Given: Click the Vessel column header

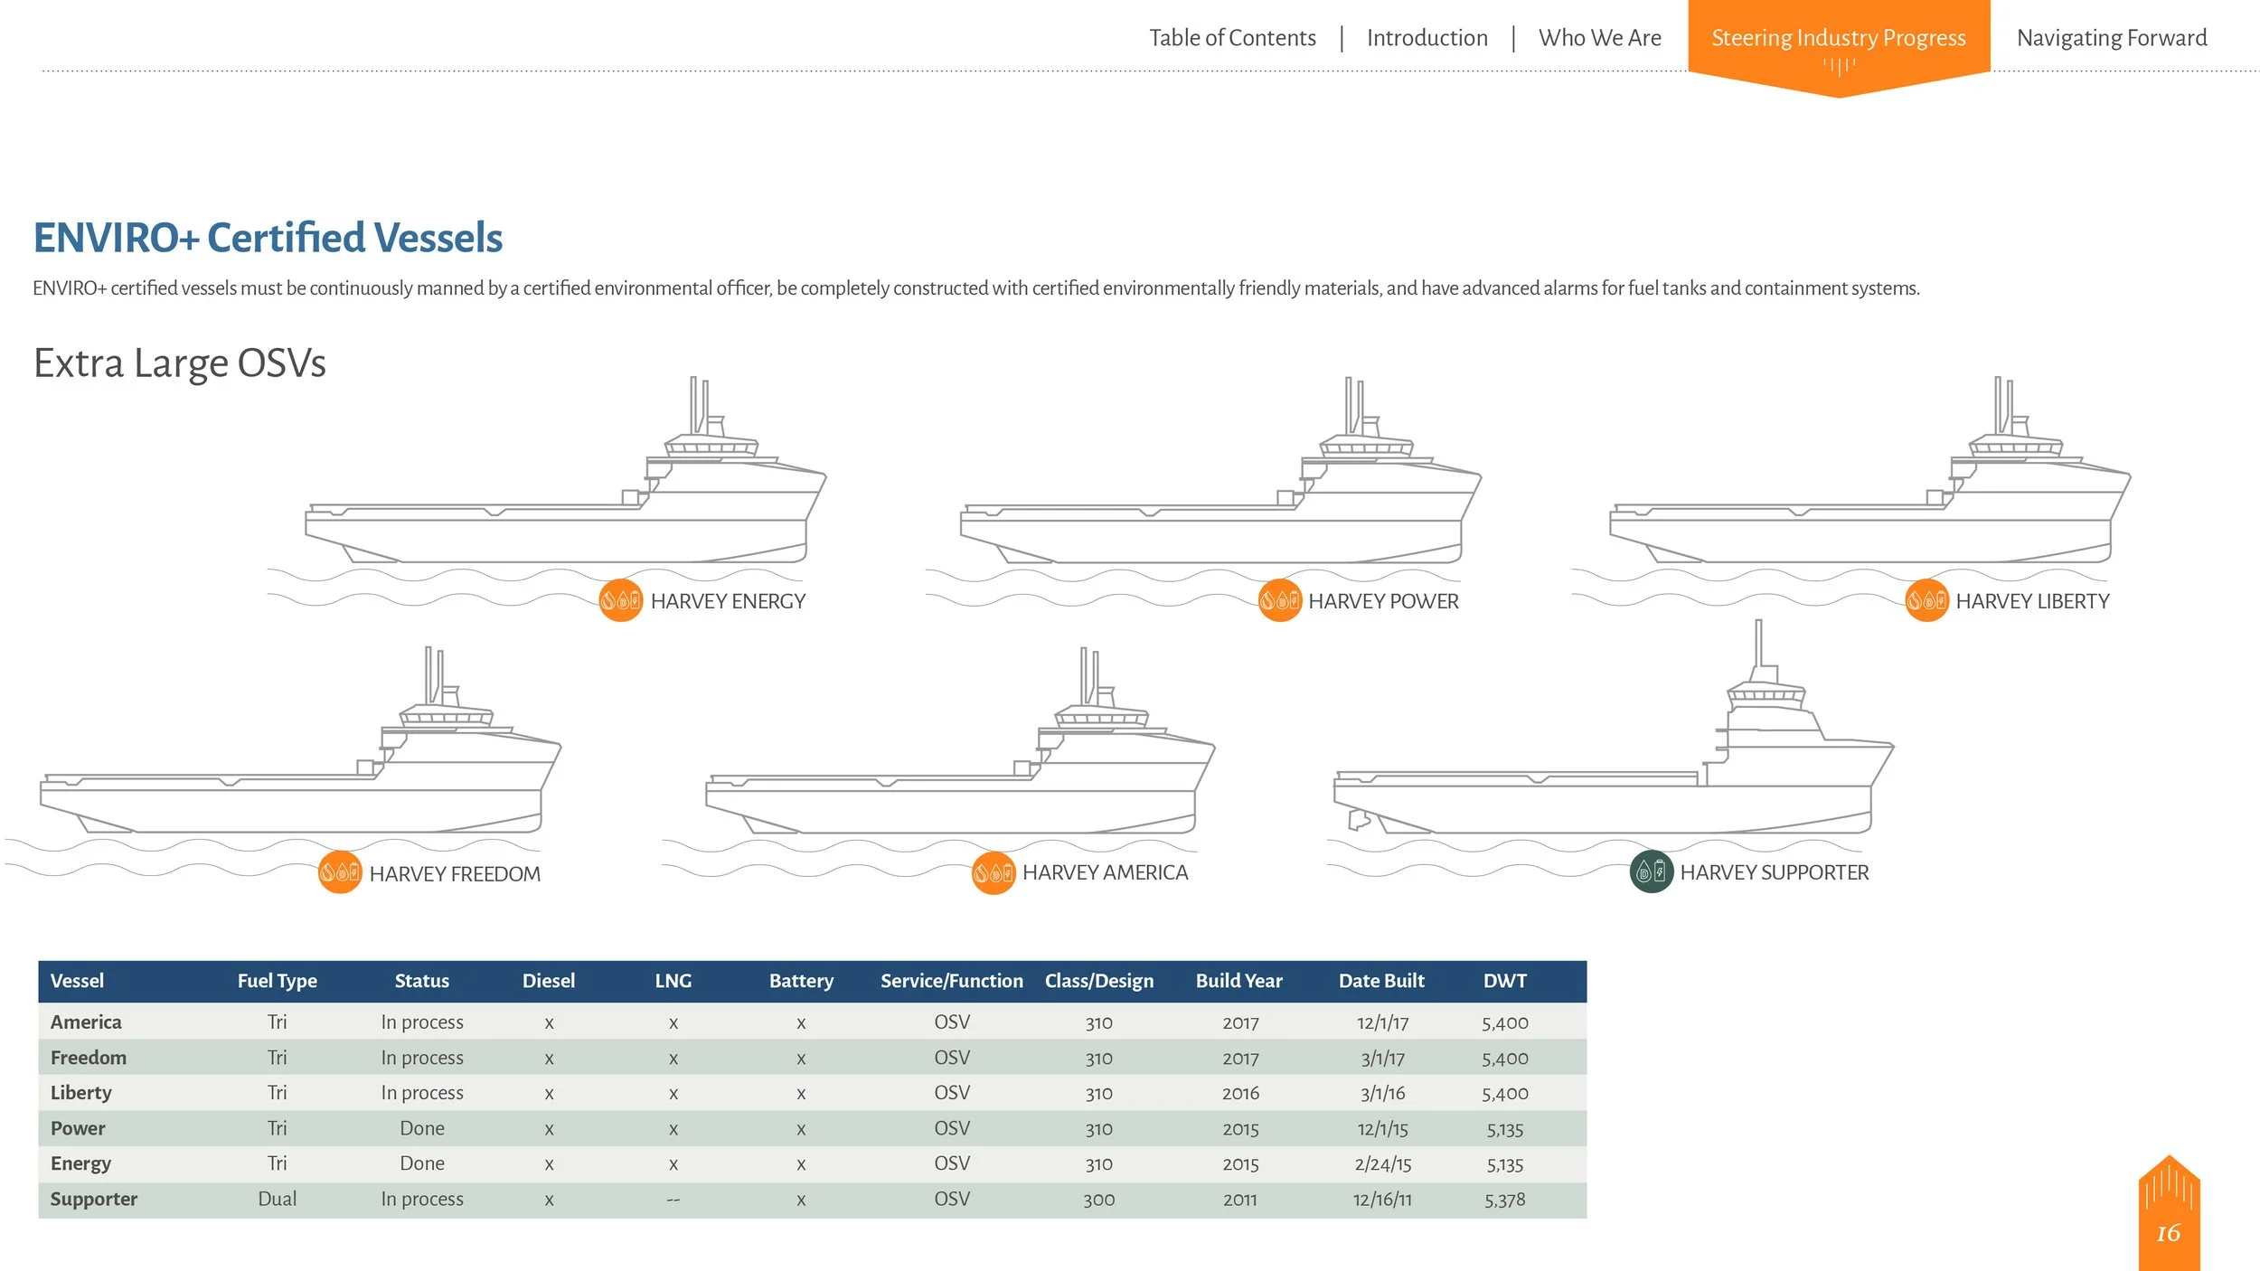Looking at the screenshot, I should tap(77, 981).
